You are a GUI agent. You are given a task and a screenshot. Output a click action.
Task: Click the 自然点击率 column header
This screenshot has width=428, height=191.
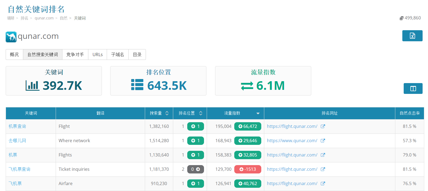tap(410, 113)
